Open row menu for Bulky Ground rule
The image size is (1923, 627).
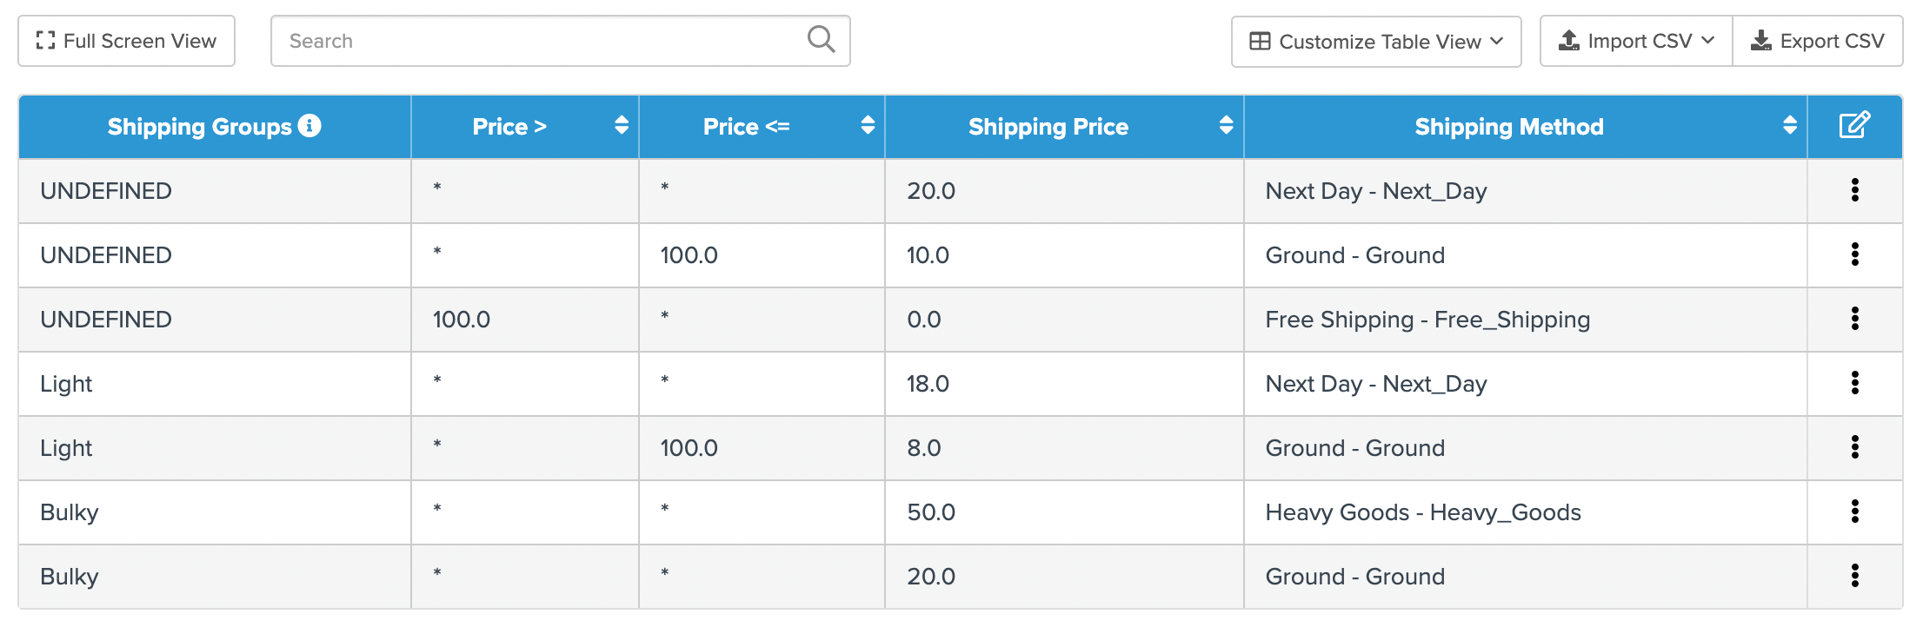[1854, 576]
